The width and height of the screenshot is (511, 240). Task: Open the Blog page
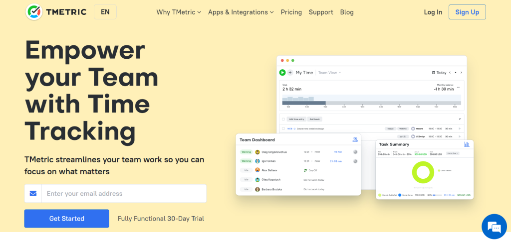pos(347,12)
